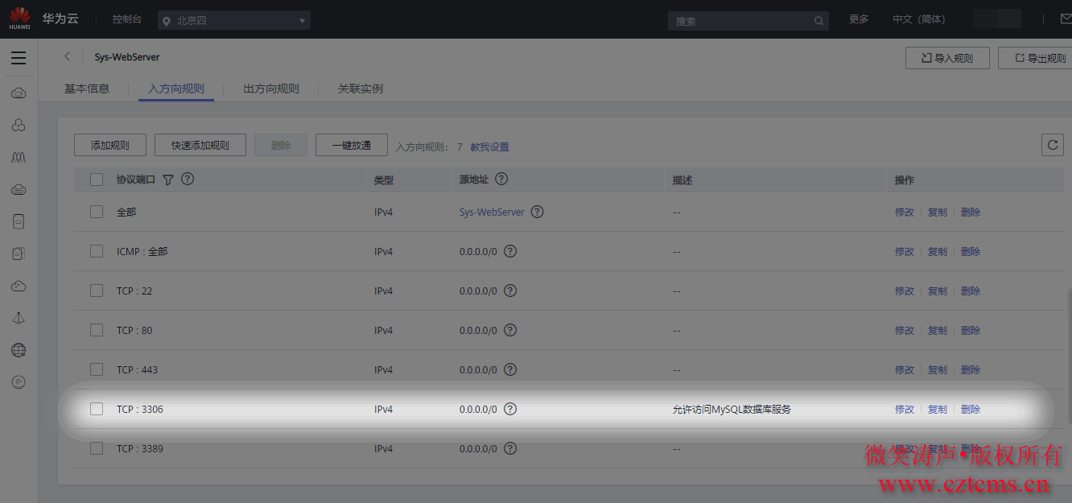Screen dimensions: 1072x503
Task: Click help icon beside 源地址 header
Action: (502, 179)
